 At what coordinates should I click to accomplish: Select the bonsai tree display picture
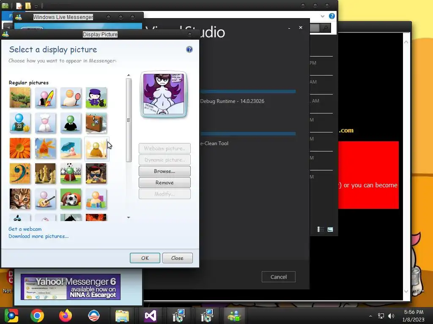coord(20,97)
